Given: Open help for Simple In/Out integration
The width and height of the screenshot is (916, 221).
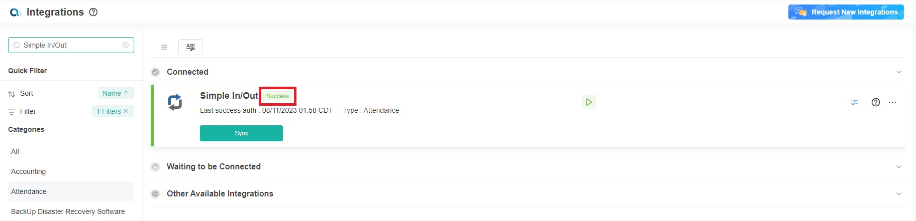Looking at the screenshot, I should [876, 102].
